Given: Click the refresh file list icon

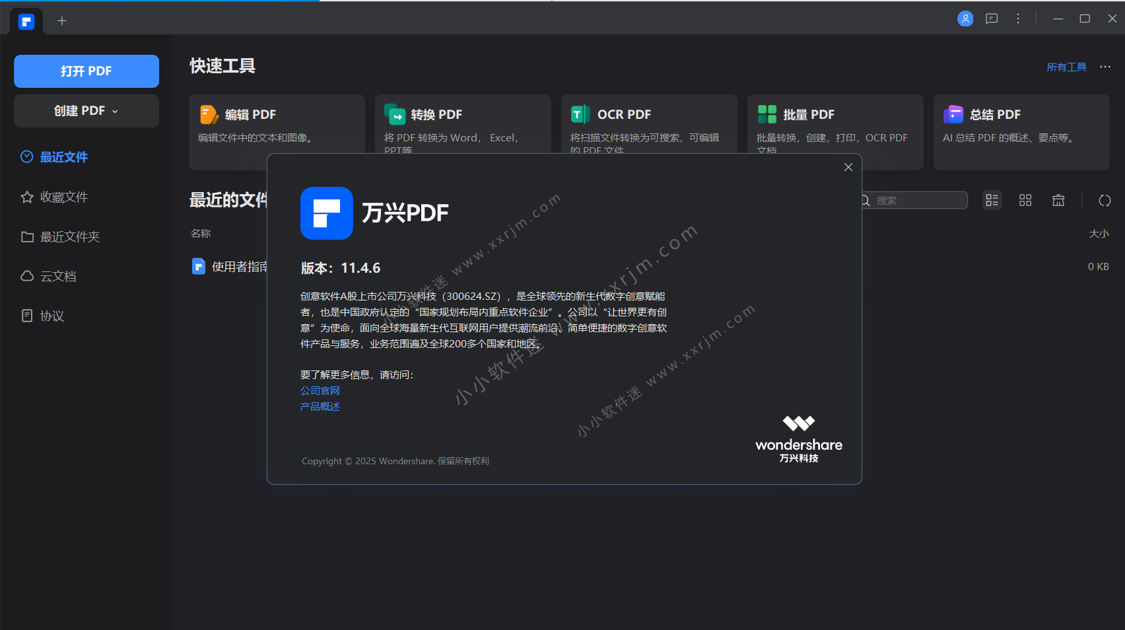Looking at the screenshot, I should click(x=1105, y=200).
